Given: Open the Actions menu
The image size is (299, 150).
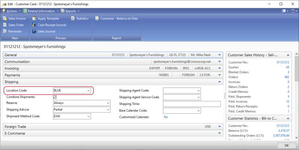Looking at the screenshot, I should pyautogui.click(x=11, y=11).
